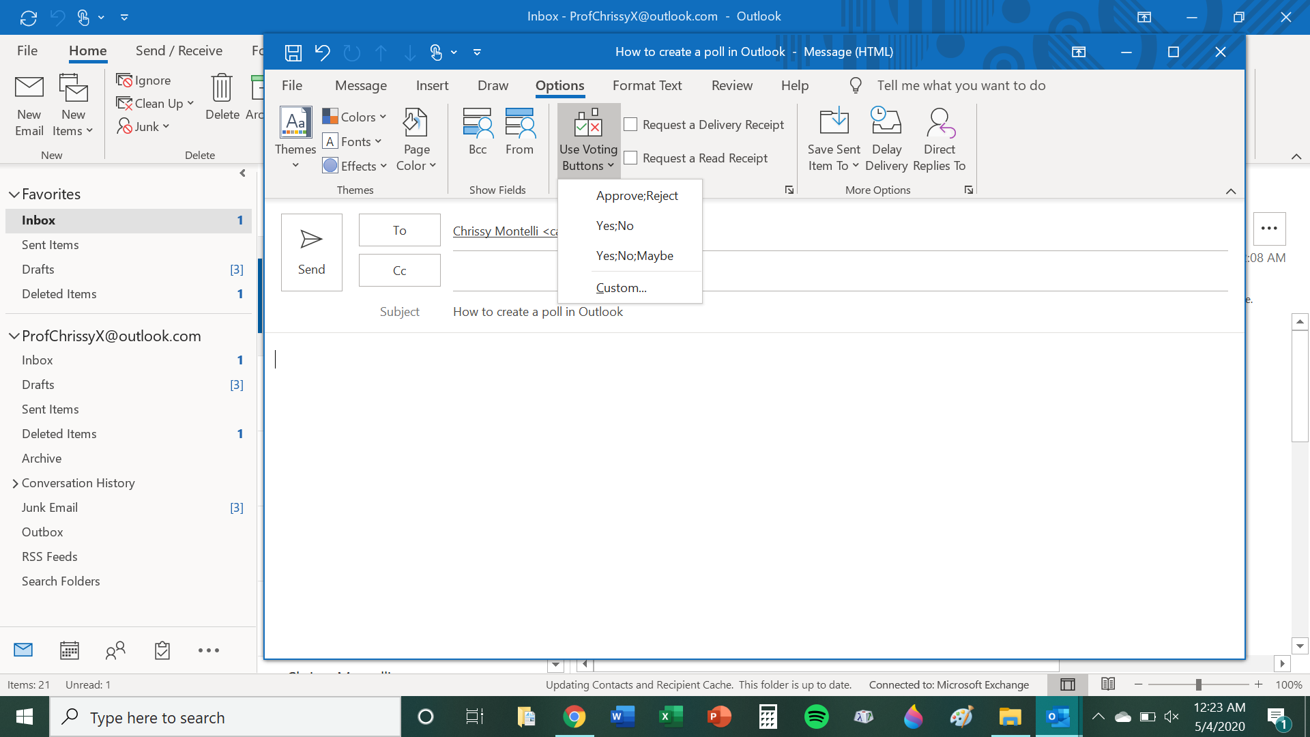Screen dimensions: 1310x737
Task: Open the Fonts dropdown
Action: (x=353, y=141)
